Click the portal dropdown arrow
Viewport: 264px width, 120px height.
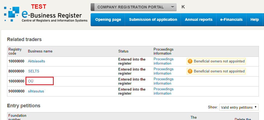172,7
